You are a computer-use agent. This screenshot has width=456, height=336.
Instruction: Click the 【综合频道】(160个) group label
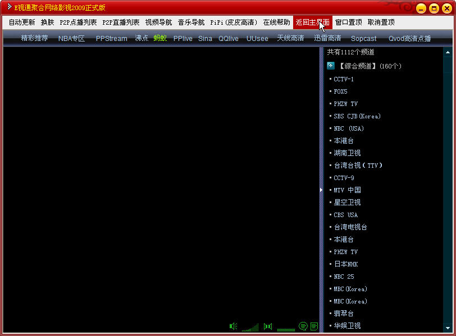[x=370, y=66]
